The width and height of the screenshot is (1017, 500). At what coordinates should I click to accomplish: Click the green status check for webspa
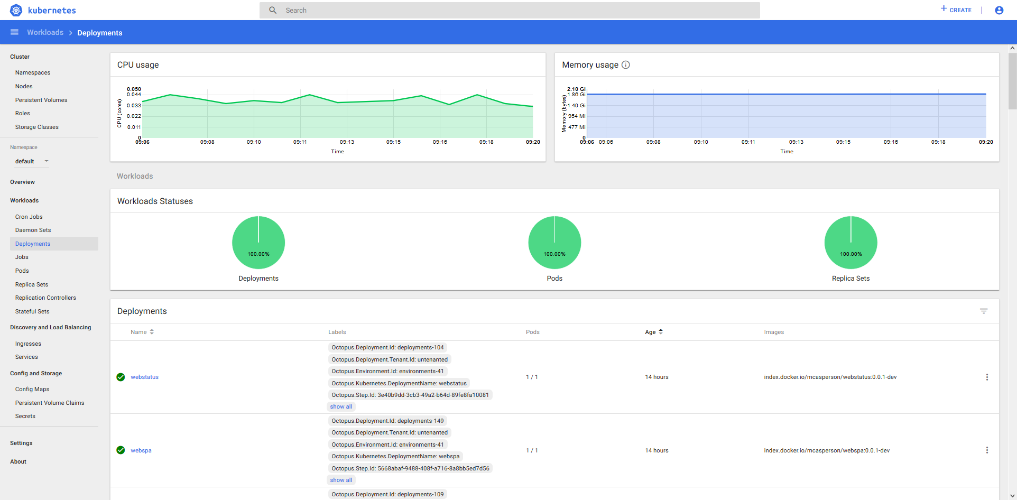point(121,450)
